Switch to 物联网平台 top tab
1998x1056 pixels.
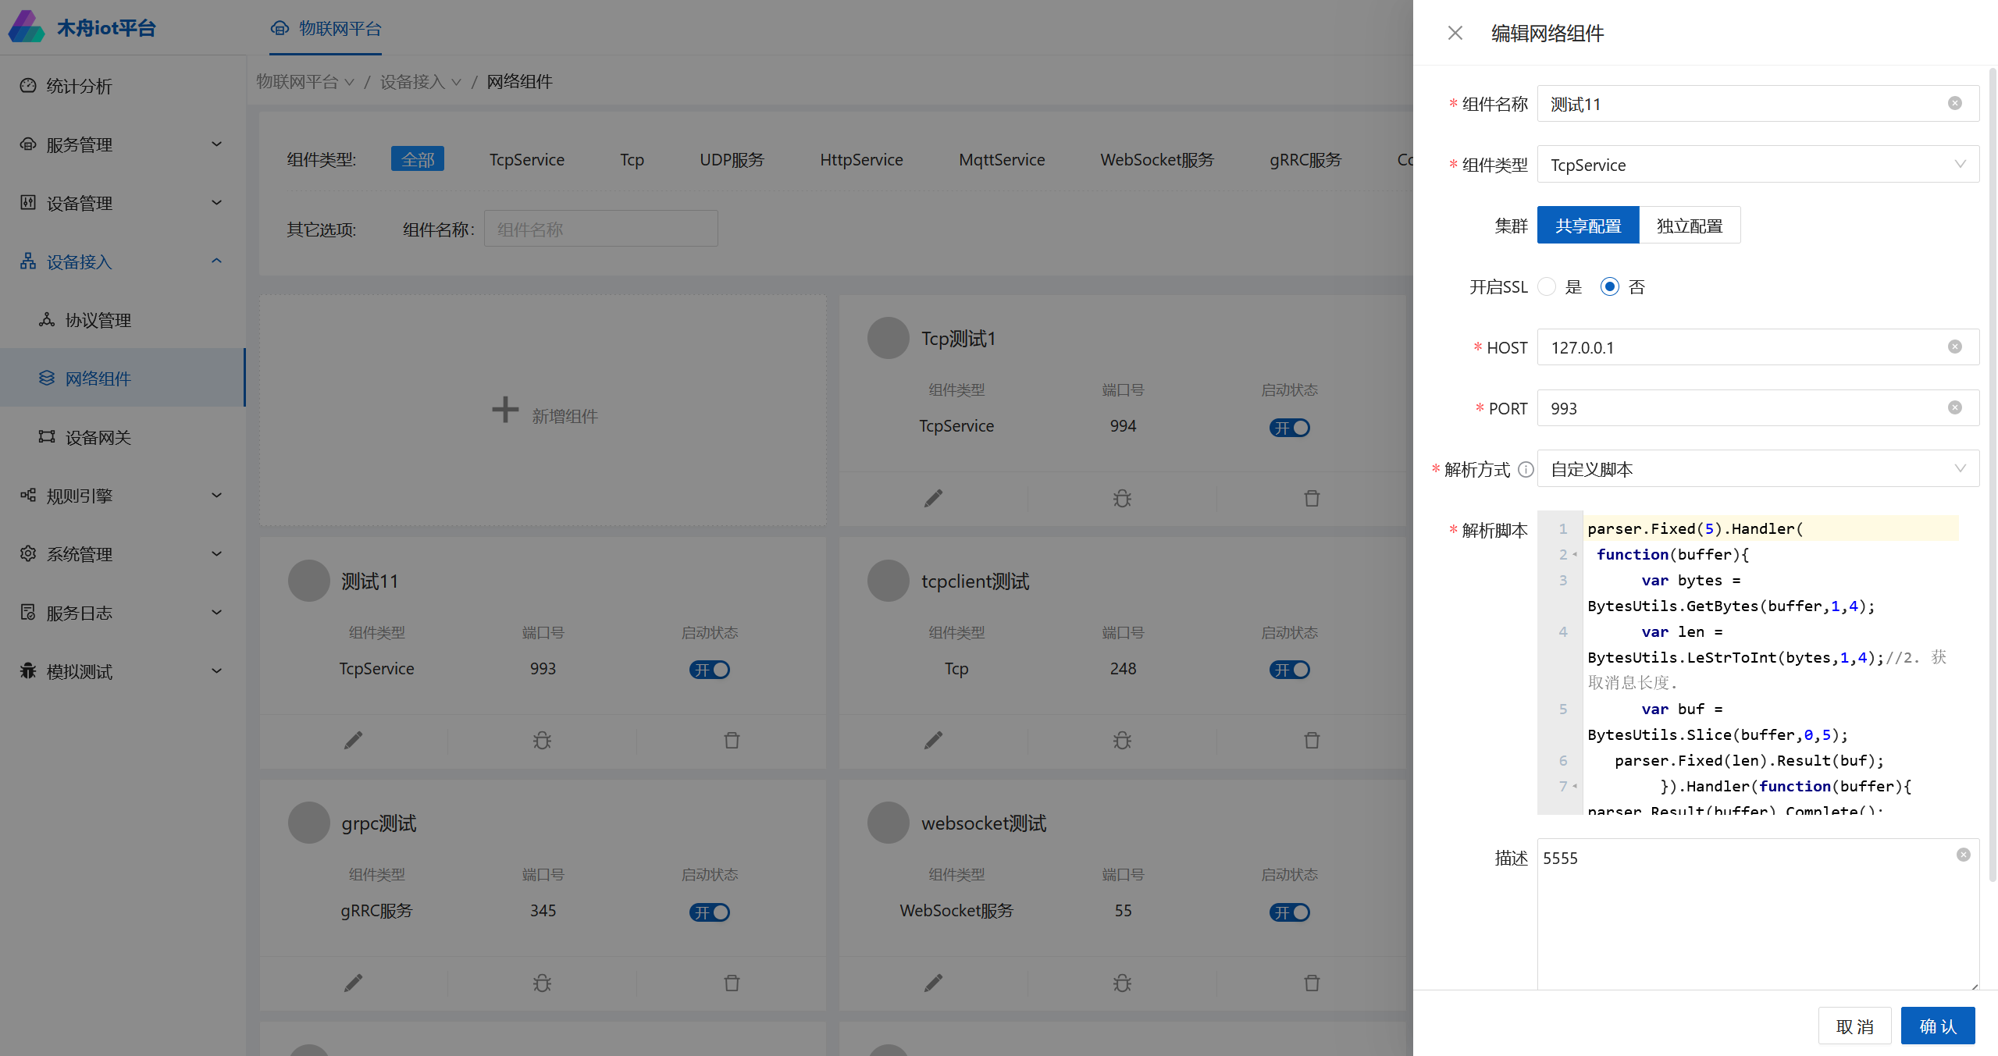(x=326, y=29)
